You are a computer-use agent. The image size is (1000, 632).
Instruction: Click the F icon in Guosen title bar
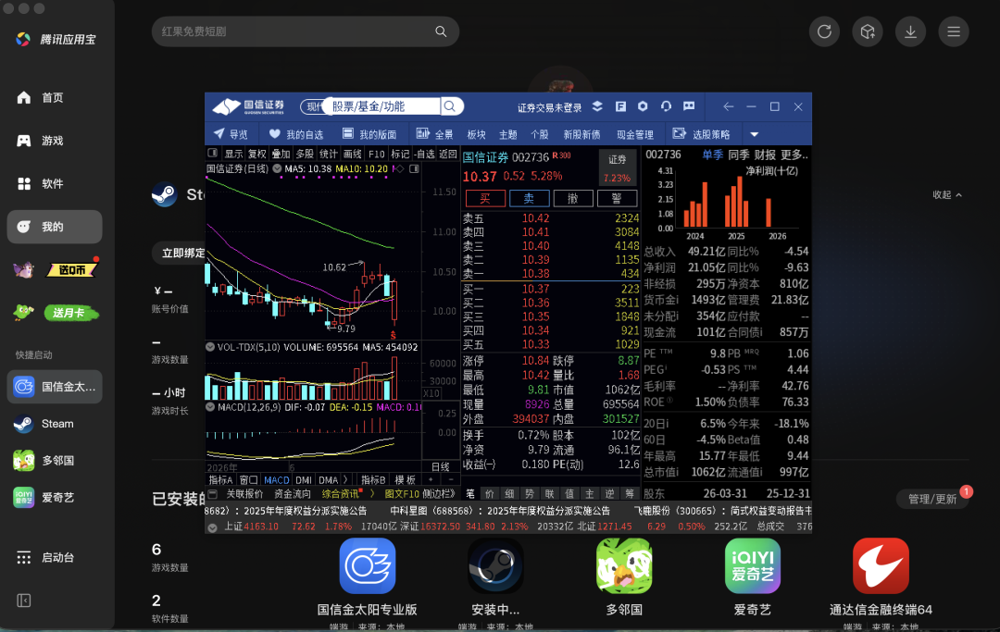pyautogui.click(x=619, y=106)
